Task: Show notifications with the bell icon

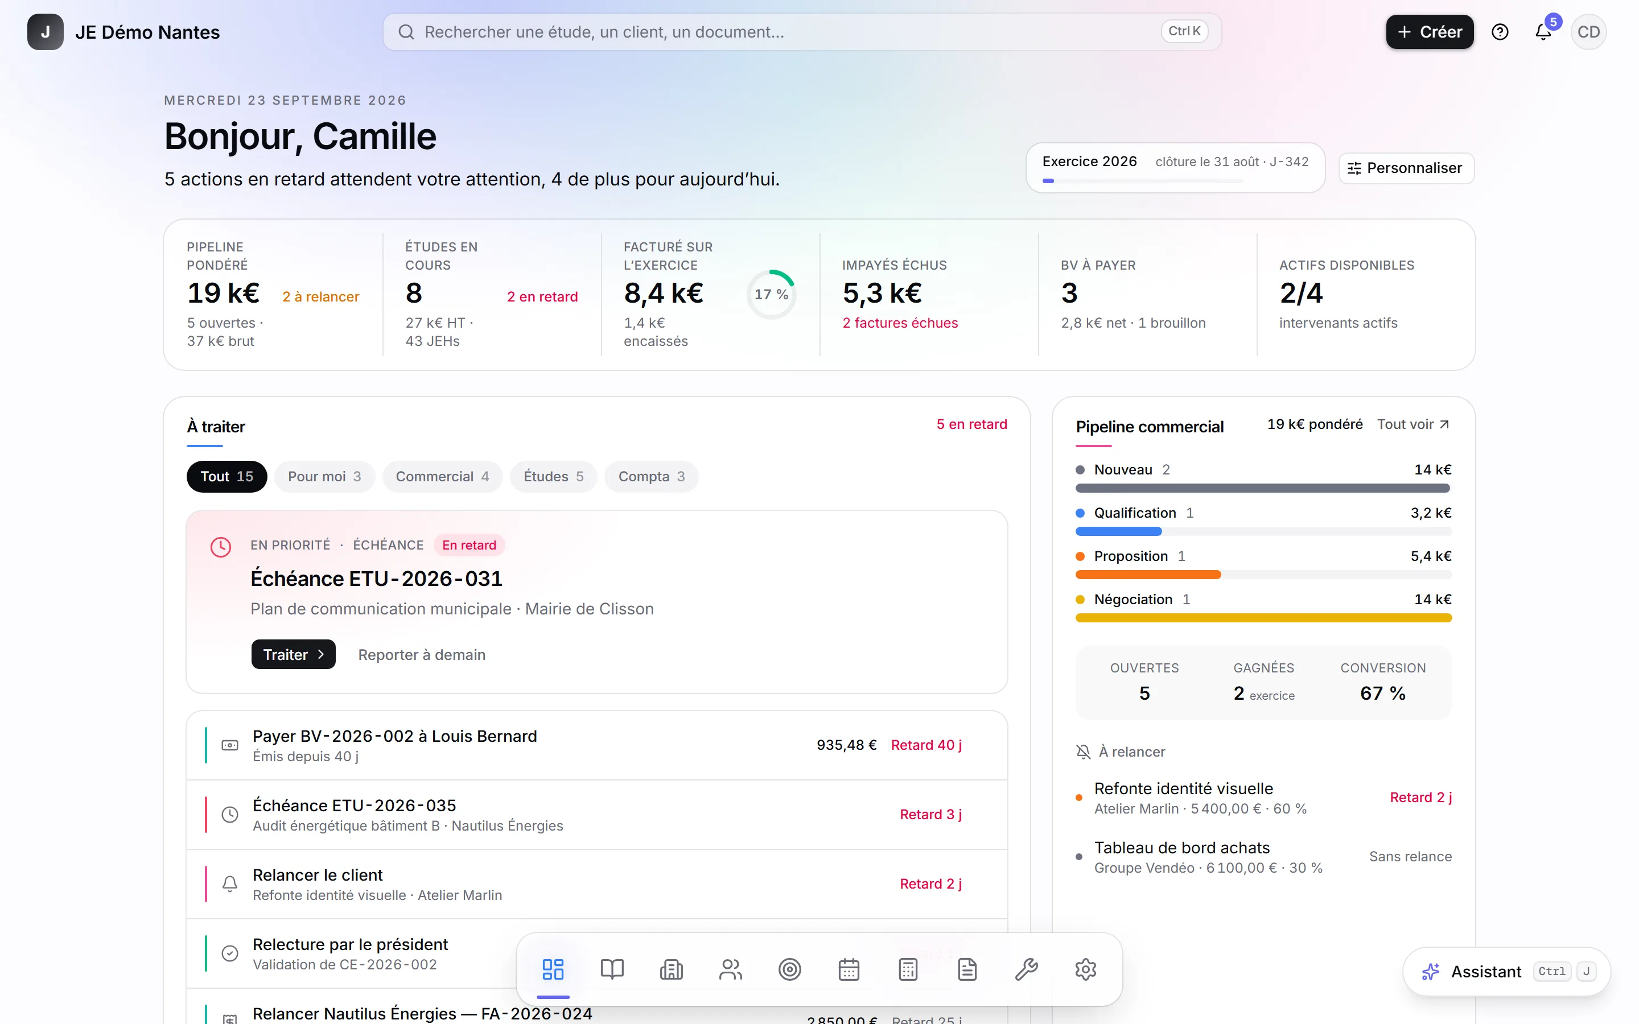Action: click(1543, 32)
